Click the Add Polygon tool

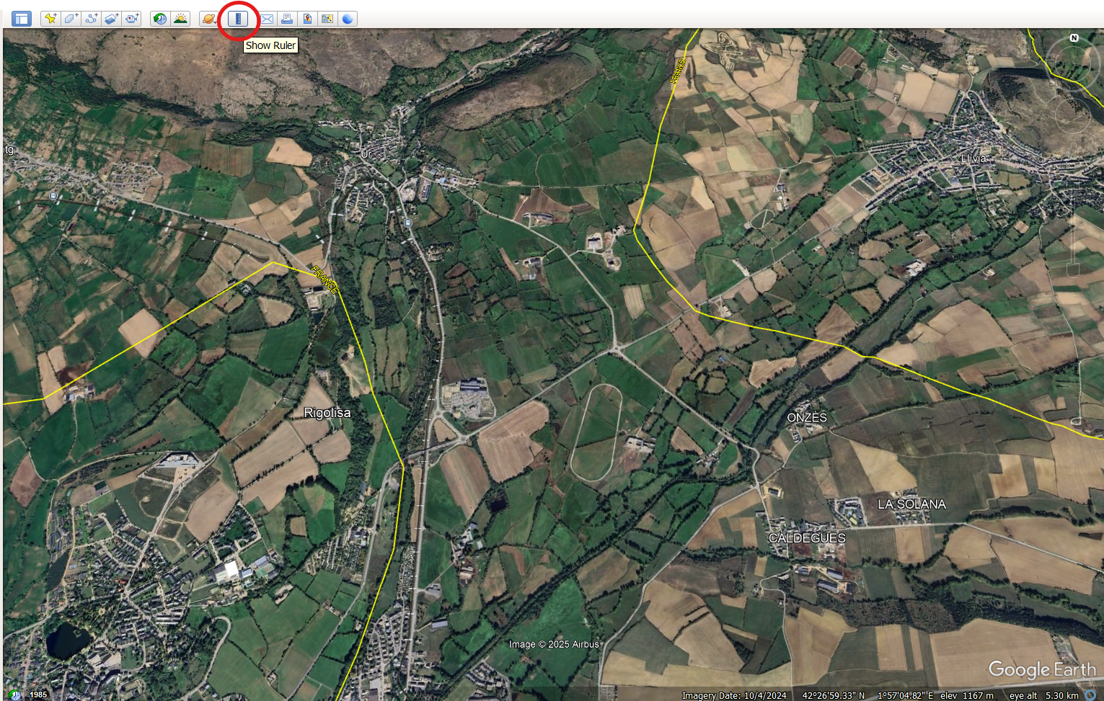[71, 19]
